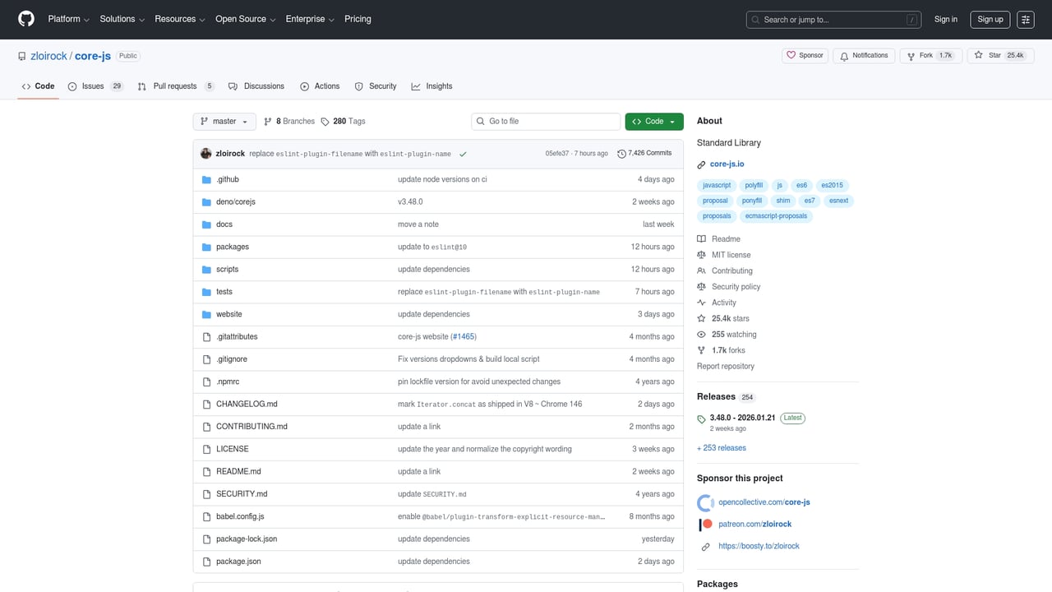Star the repository via the star icon

tap(978, 55)
